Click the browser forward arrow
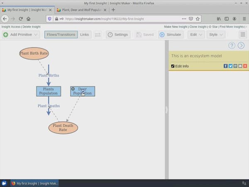Viewport: 249px width, 187px height. coord(13,19)
